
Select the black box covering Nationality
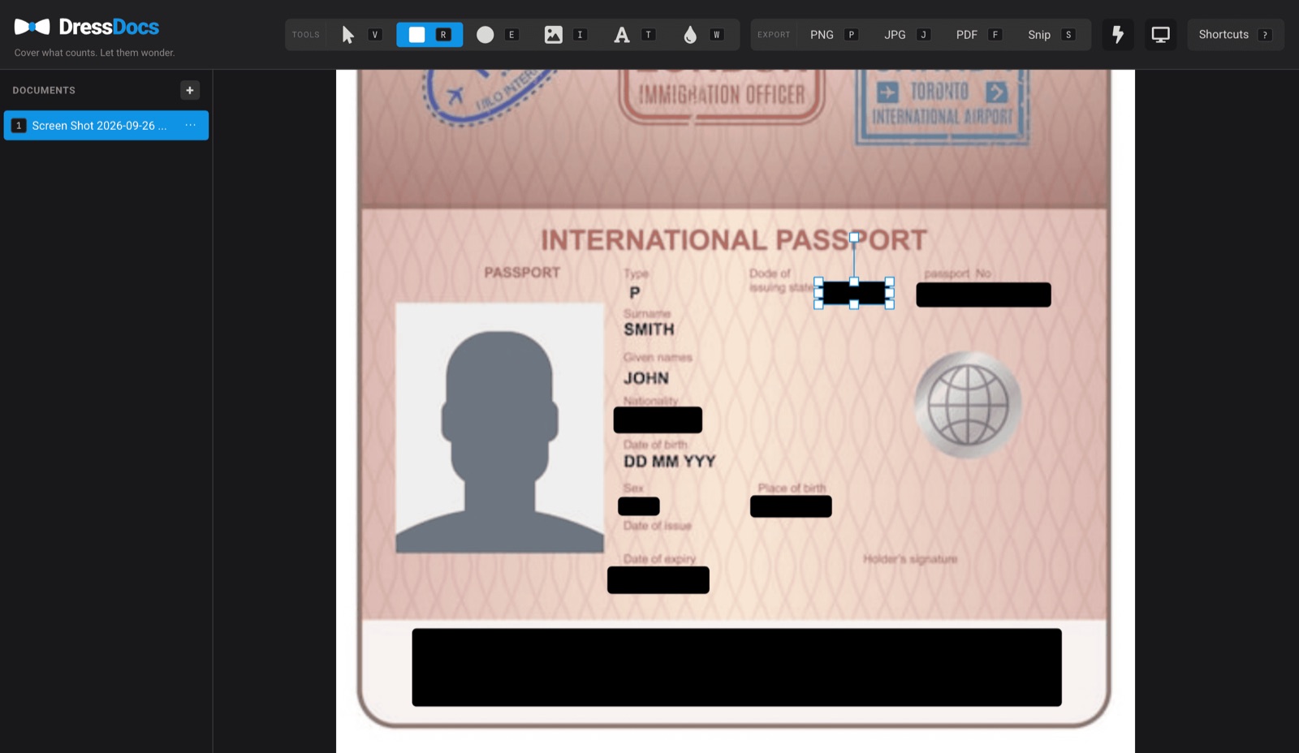658,420
